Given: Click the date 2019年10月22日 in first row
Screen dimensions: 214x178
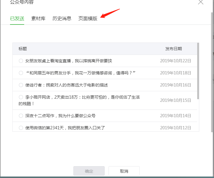Looking at the screenshot, I should pyautogui.click(x=176, y=61).
